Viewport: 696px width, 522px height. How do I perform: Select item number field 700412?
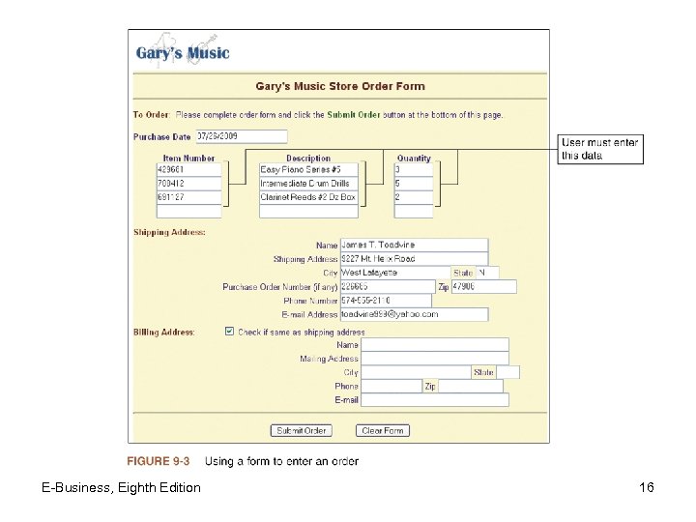pyautogui.click(x=189, y=184)
